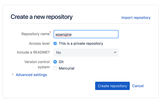Focus the Repository name input field
163x105 pixels.
tap(86, 34)
